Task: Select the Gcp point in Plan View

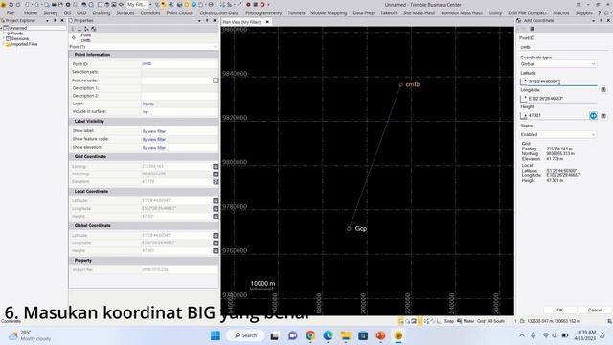Action: coord(349,229)
